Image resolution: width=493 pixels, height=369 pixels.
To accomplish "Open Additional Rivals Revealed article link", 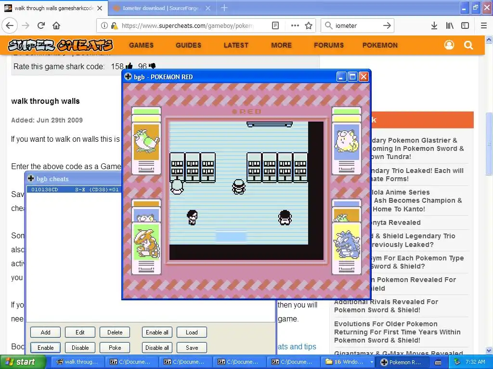I will pyautogui.click(x=386, y=306).
